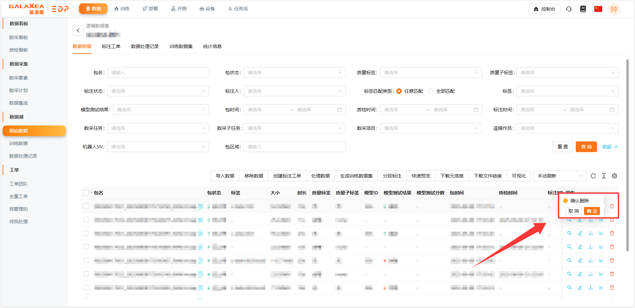
Task: Open the 包状态 dropdown
Action: tap(294, 73)
